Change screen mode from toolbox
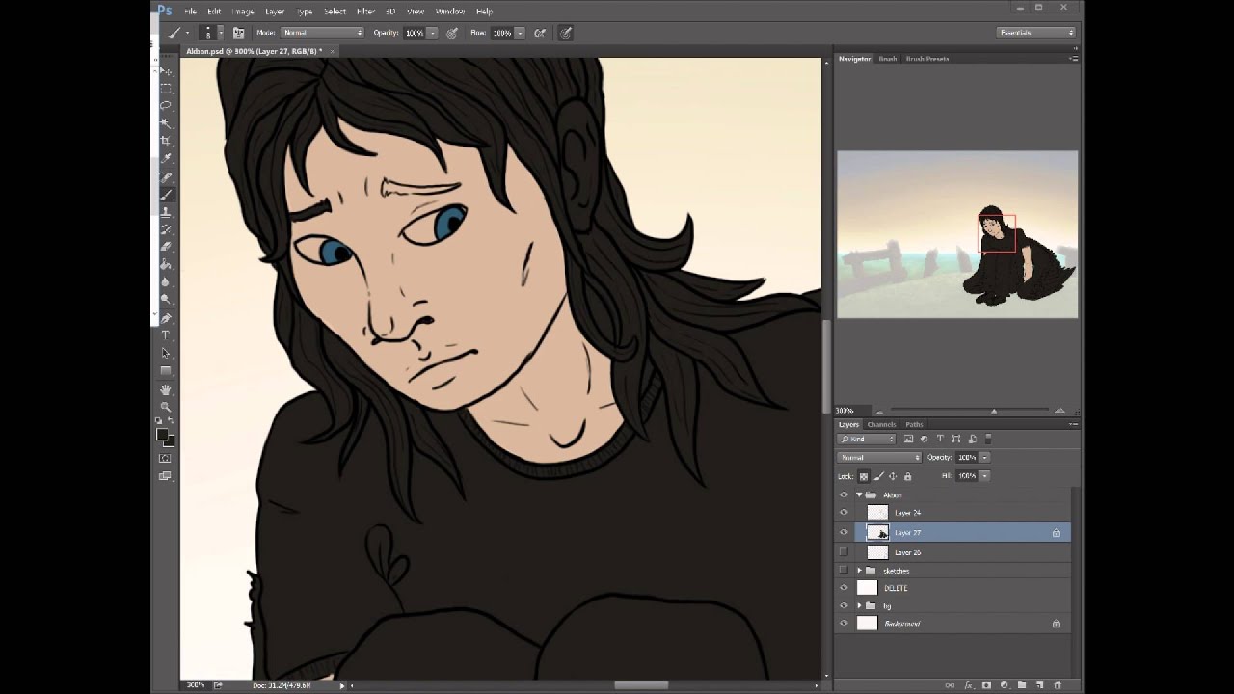This screenshot has width=1234, height=694. pos(166,476)
